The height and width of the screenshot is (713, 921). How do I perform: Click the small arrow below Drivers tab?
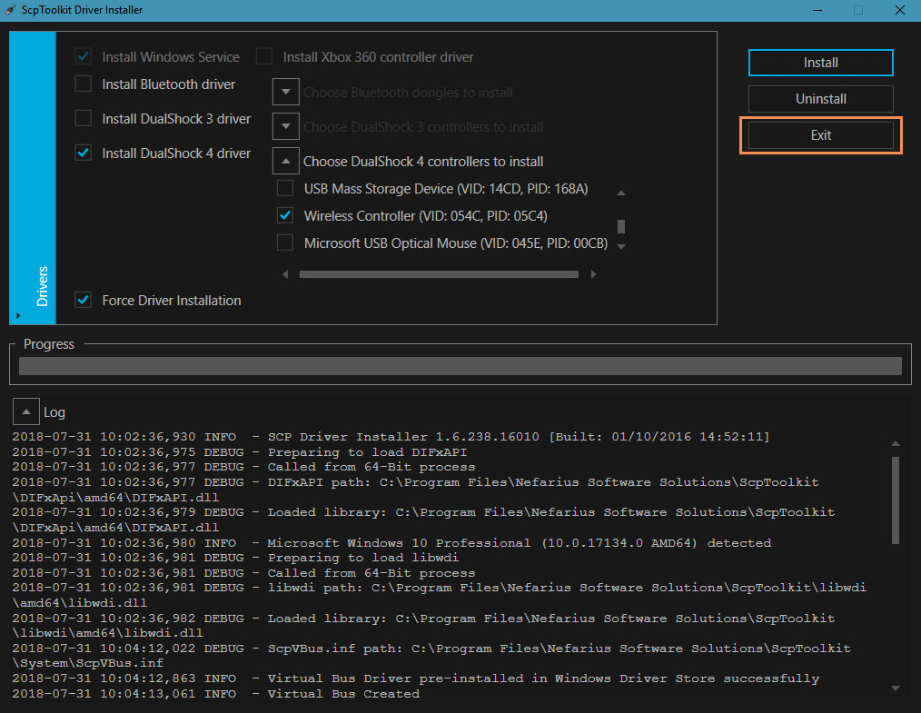[17, 315]
